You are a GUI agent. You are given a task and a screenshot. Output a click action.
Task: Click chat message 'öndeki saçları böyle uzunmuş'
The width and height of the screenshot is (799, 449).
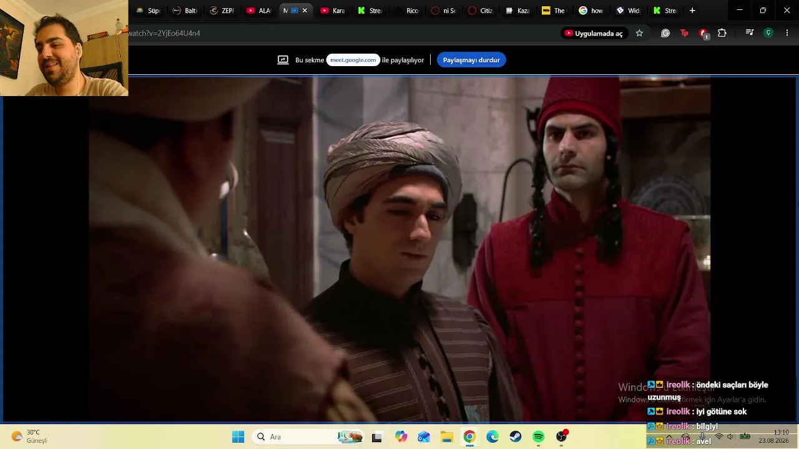[x=708, y=391]
